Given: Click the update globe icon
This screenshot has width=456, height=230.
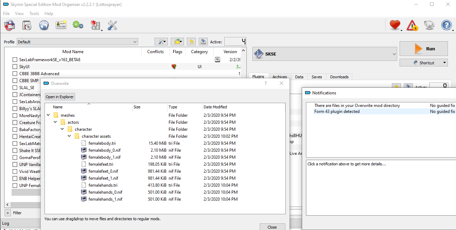Looking at the screenshot, I should click(x=429, y=25).
